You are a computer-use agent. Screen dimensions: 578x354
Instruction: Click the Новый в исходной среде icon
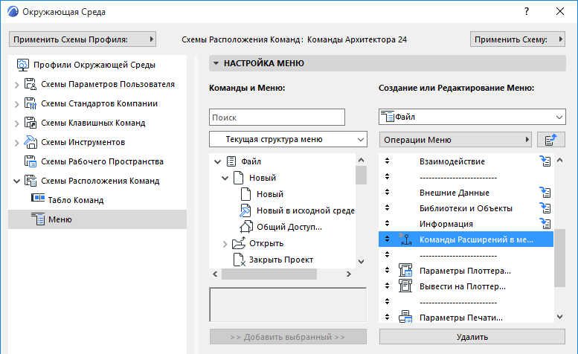tap(247, 210)
